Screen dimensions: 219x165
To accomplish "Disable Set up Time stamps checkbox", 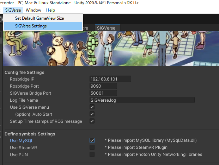I will point(92,121).
